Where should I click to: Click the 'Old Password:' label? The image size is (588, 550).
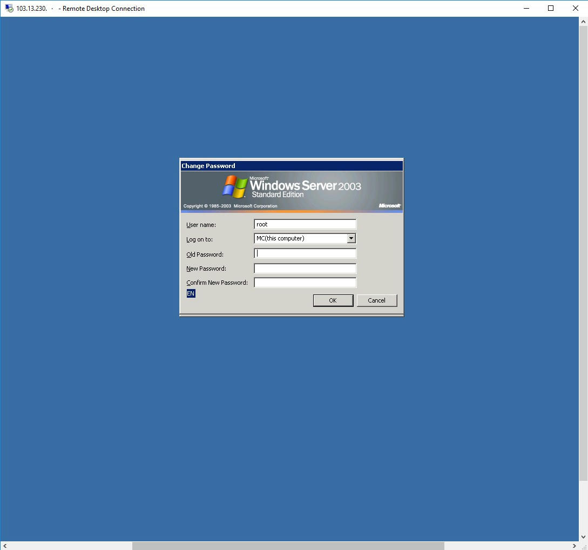click(x=205, y=254)
